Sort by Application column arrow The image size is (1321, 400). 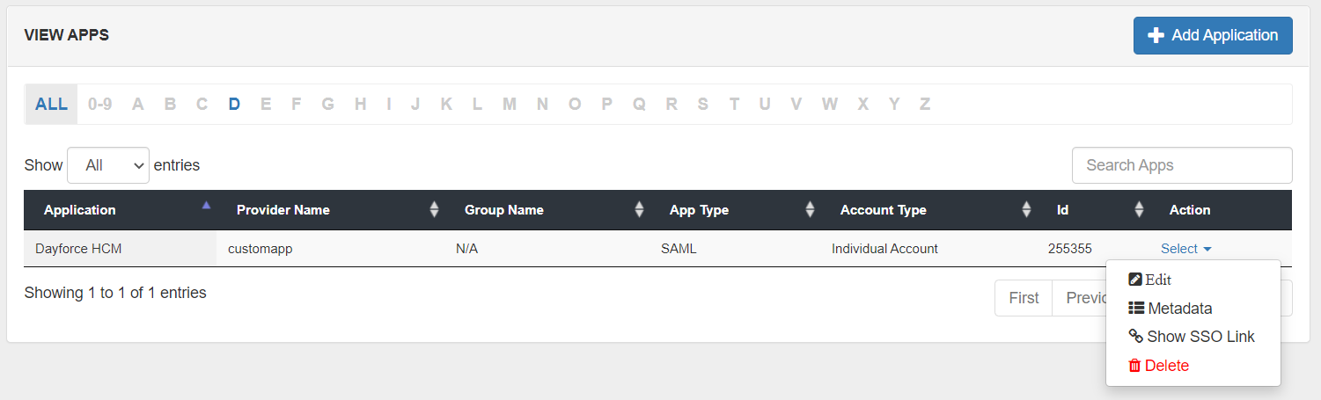[206, 206]
